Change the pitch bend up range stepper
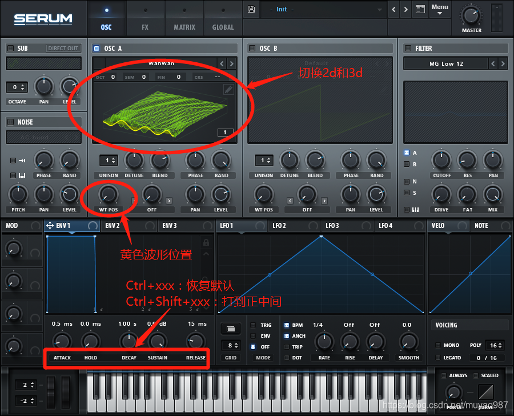This screenshot has height=416, width=514. pos(26,385)
